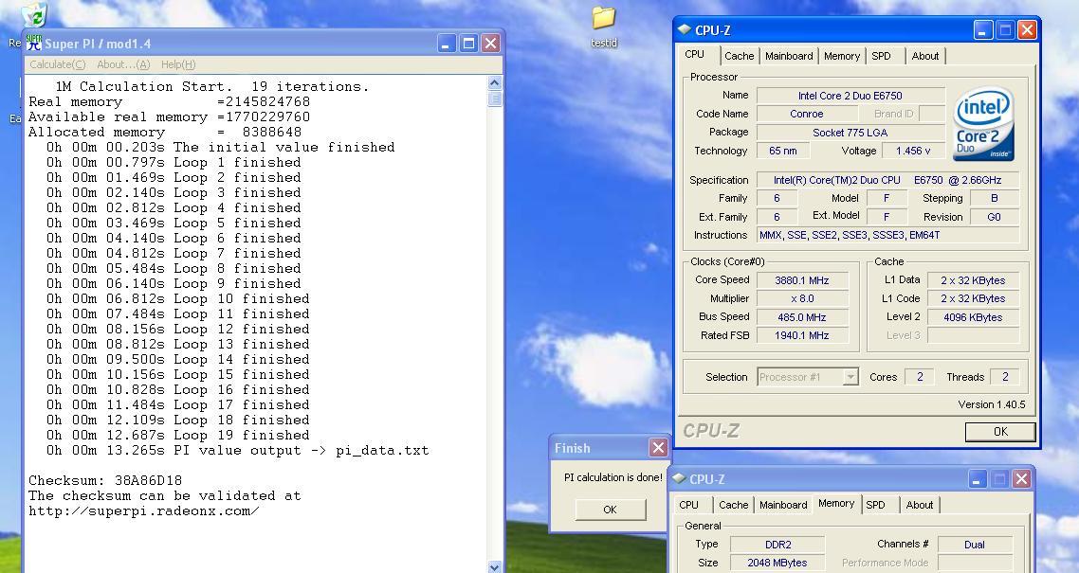Click the Loop 19 finished line
This screenshot has height=573, width=1079.
(177, 435)
